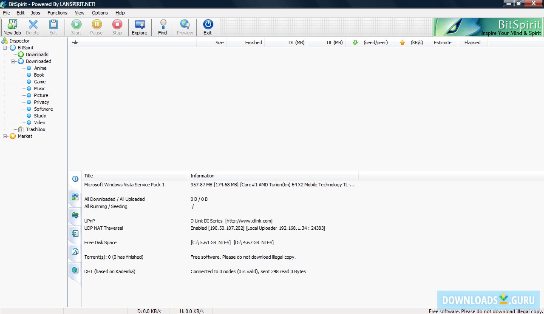
Task: Select the Privacy category
Action: [42, 102]
